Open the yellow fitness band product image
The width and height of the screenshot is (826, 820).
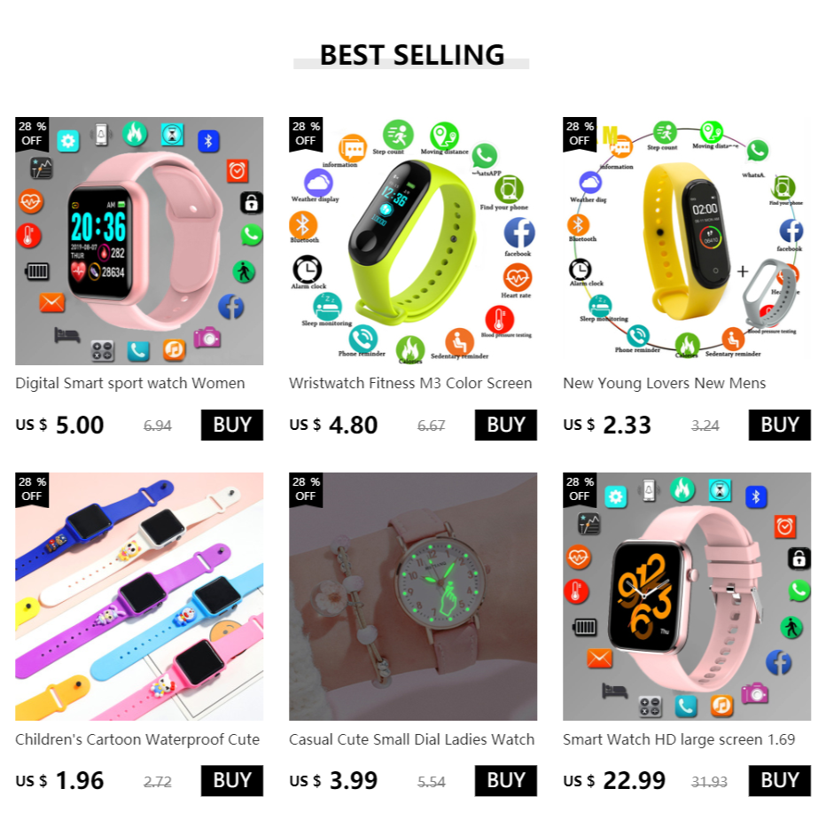point(687,241)
